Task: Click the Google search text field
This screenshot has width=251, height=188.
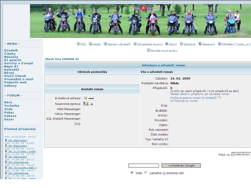Action: [x=144, y=166]
